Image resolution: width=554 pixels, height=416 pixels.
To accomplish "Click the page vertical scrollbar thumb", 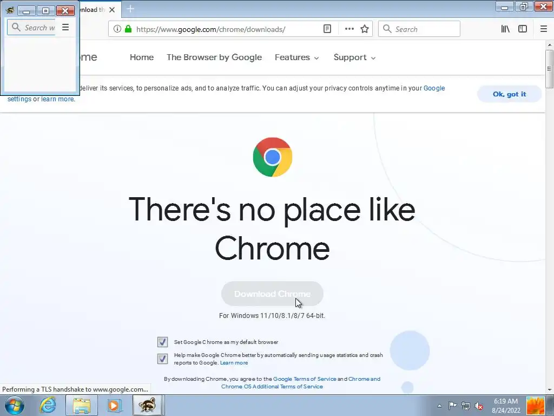I will (549, 69).
